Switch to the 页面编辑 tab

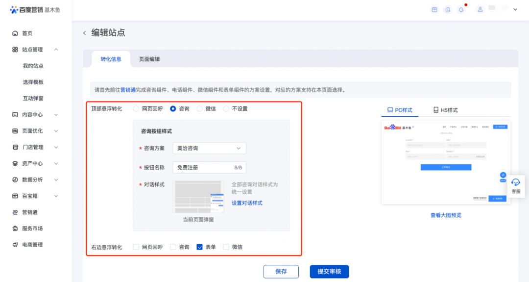click(x=149, y=59)
